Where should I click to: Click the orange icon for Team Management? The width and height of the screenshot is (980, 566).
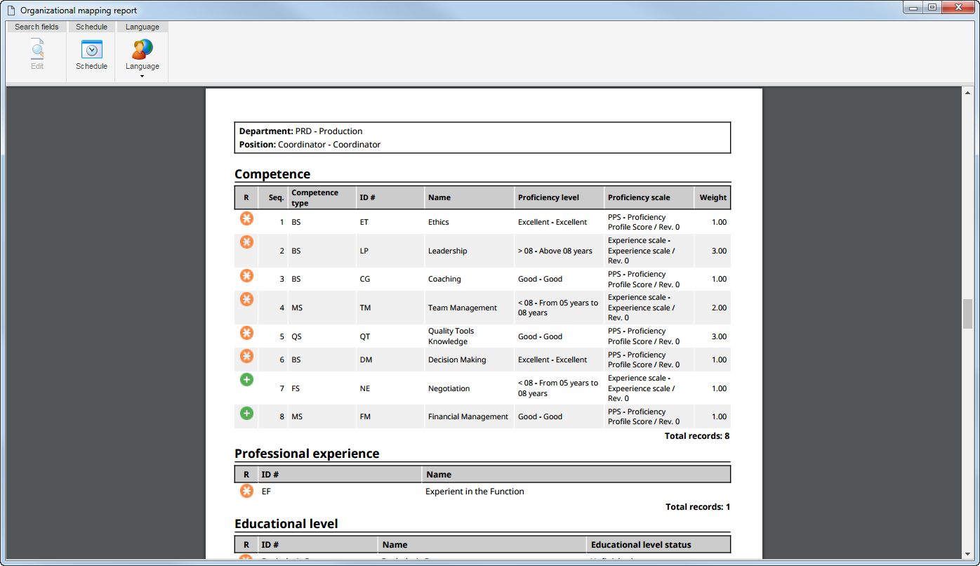(246, 299)
